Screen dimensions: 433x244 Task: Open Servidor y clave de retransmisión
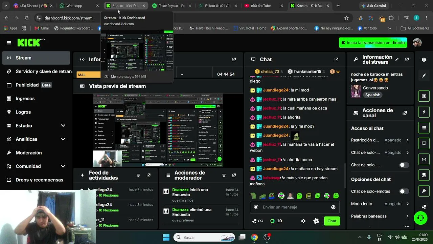coord(36,72)
